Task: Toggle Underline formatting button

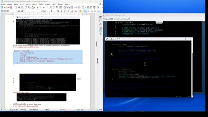Action: click(x=58, y=11)
